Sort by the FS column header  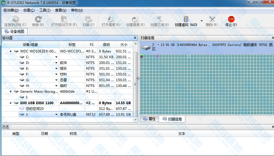point(91,45)
